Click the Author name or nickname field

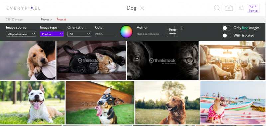tap(150, 34)
